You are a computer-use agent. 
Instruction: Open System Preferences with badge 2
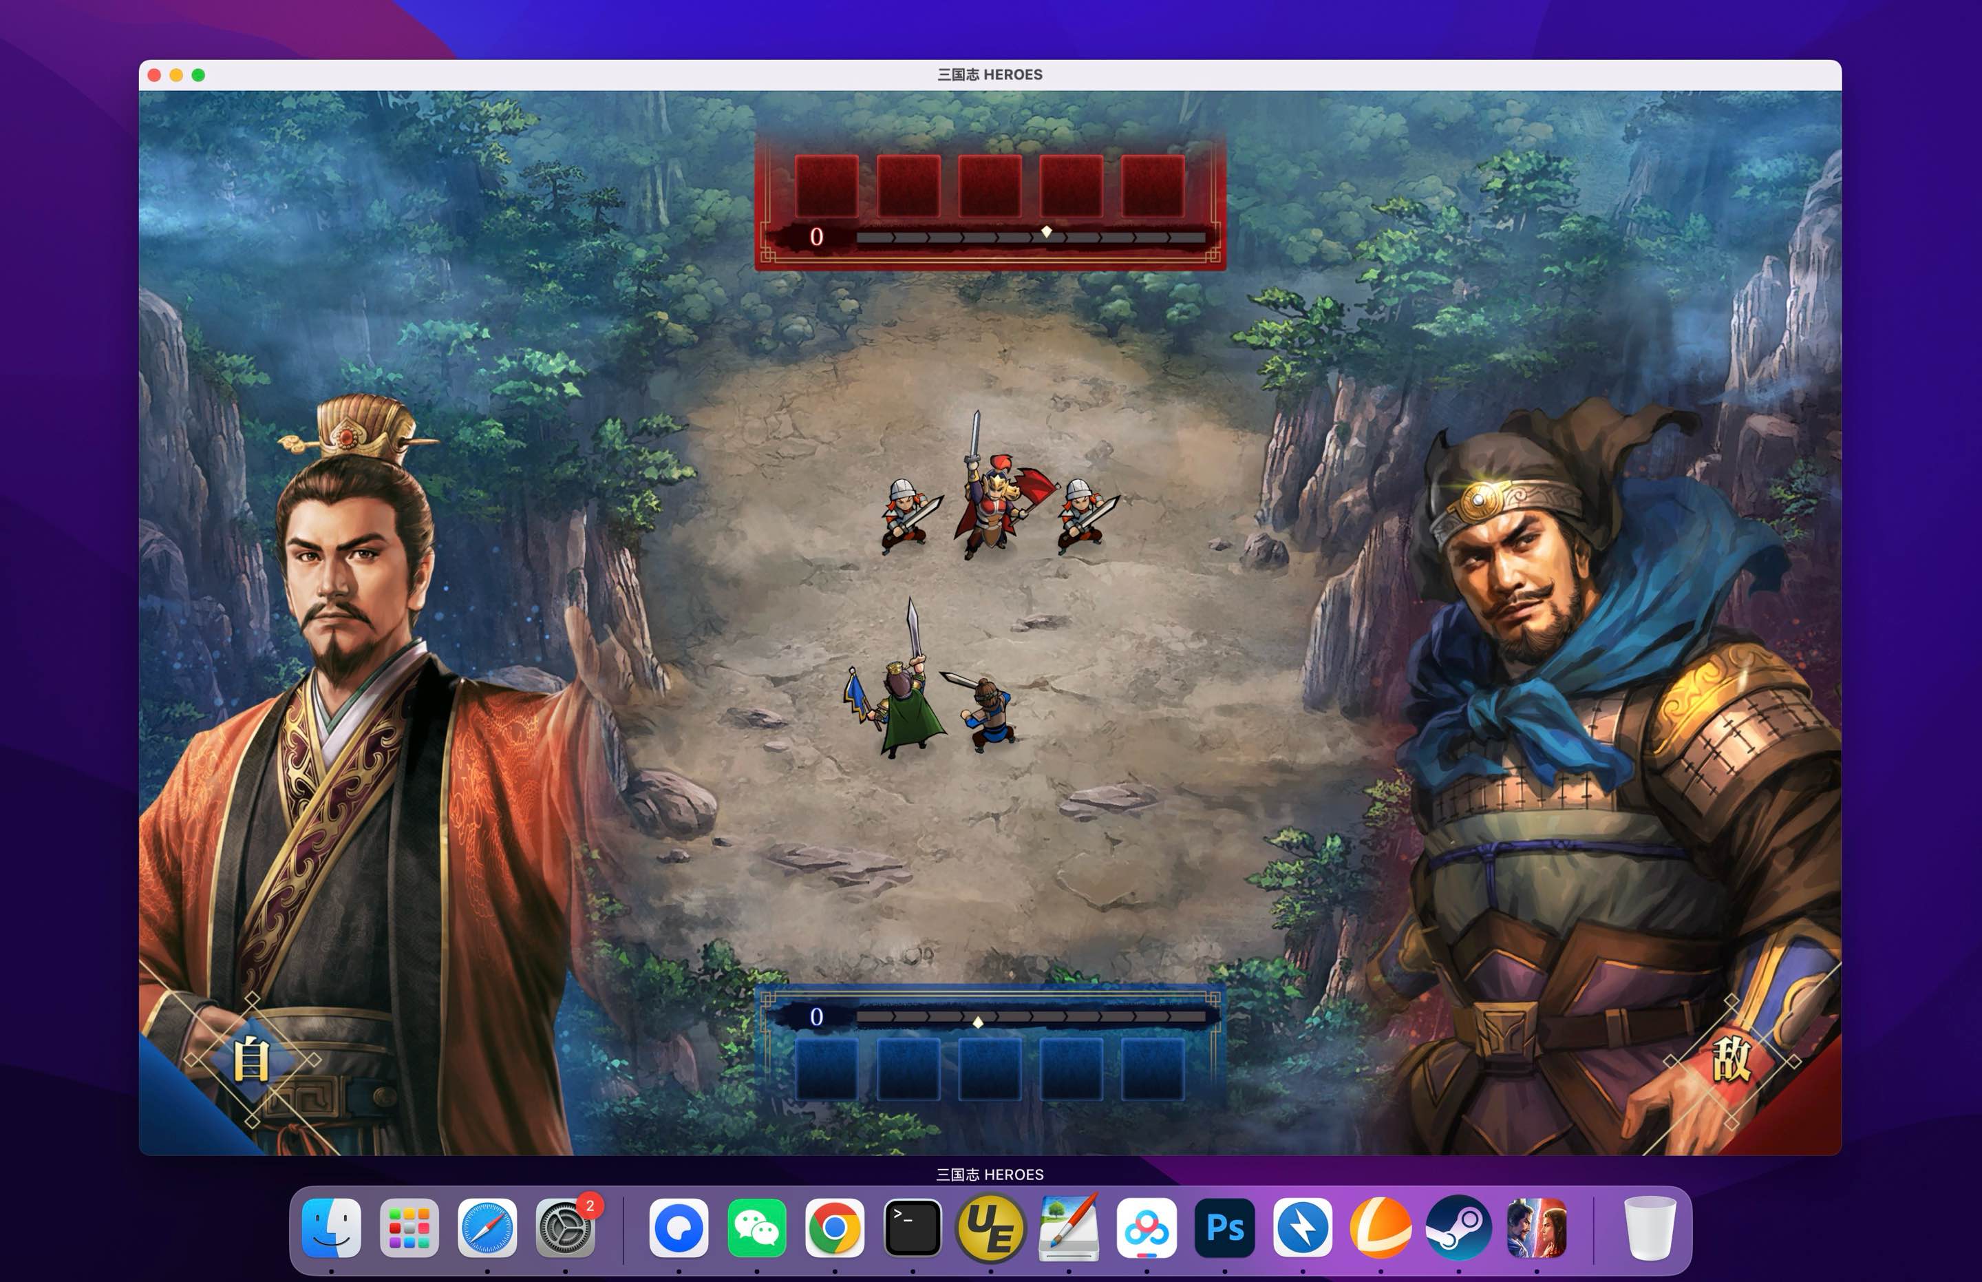(x=566, y=1228)
